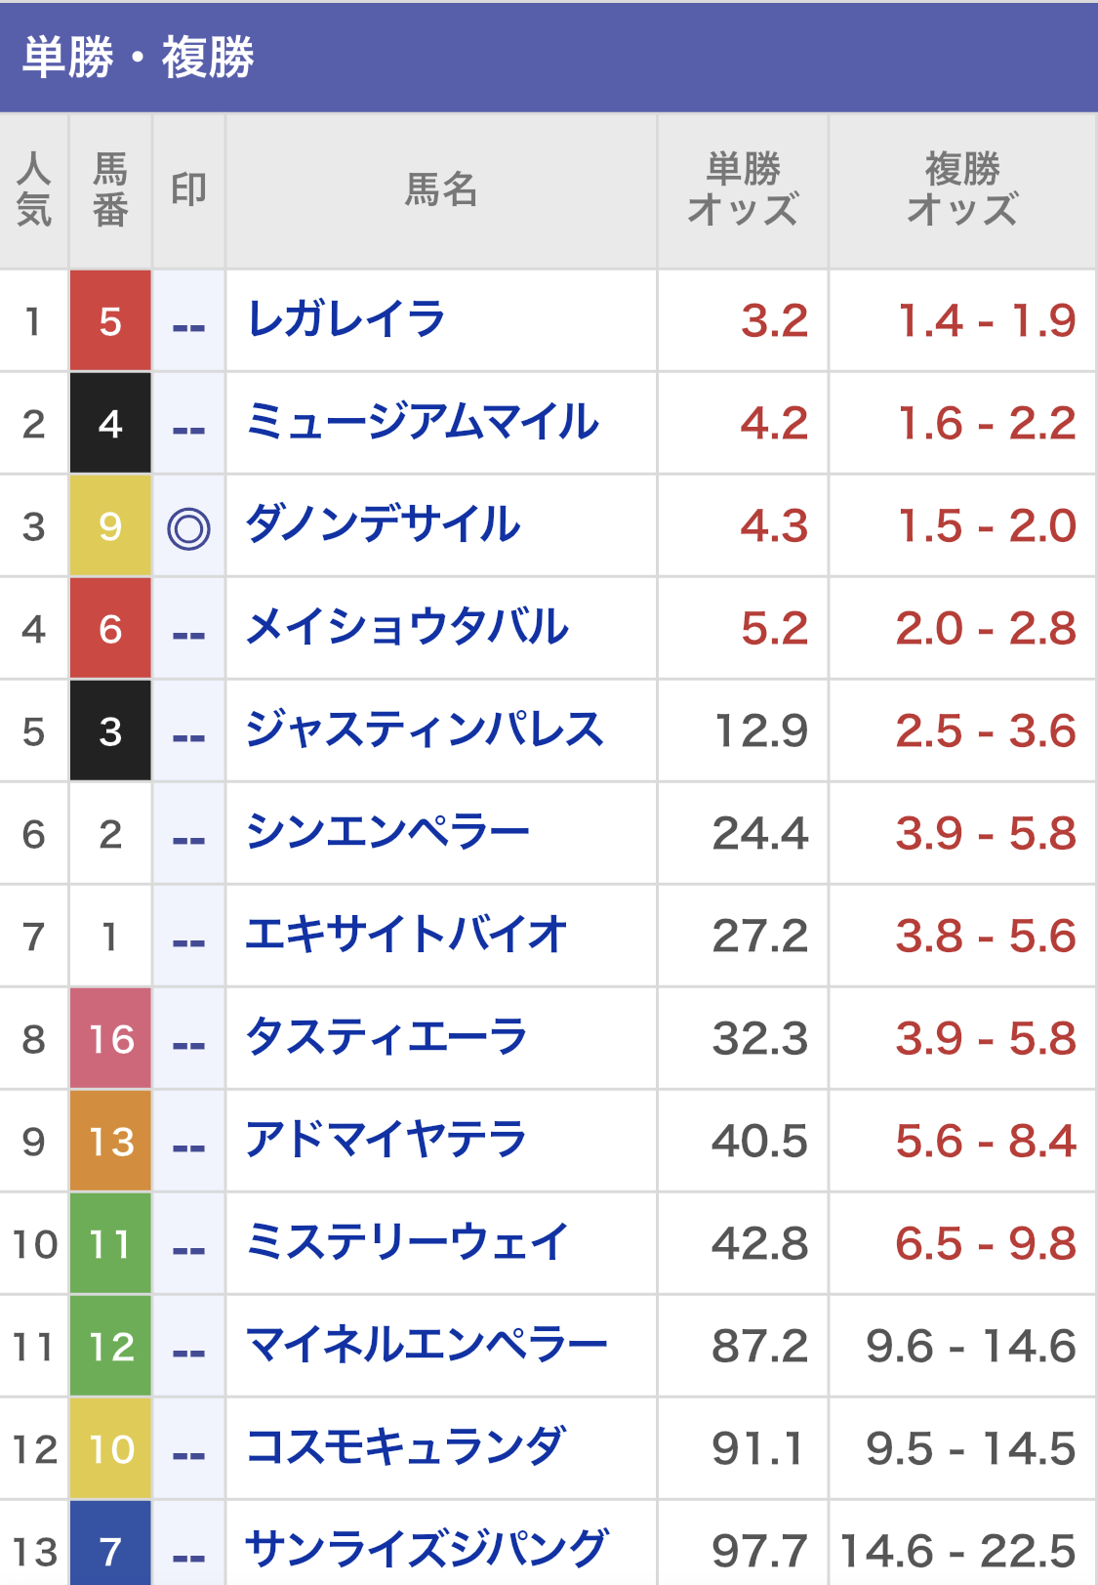This screenshot has width=1098, height=1585.
Task: Click yellow horse number 9 badge
Action: point(110,526)
